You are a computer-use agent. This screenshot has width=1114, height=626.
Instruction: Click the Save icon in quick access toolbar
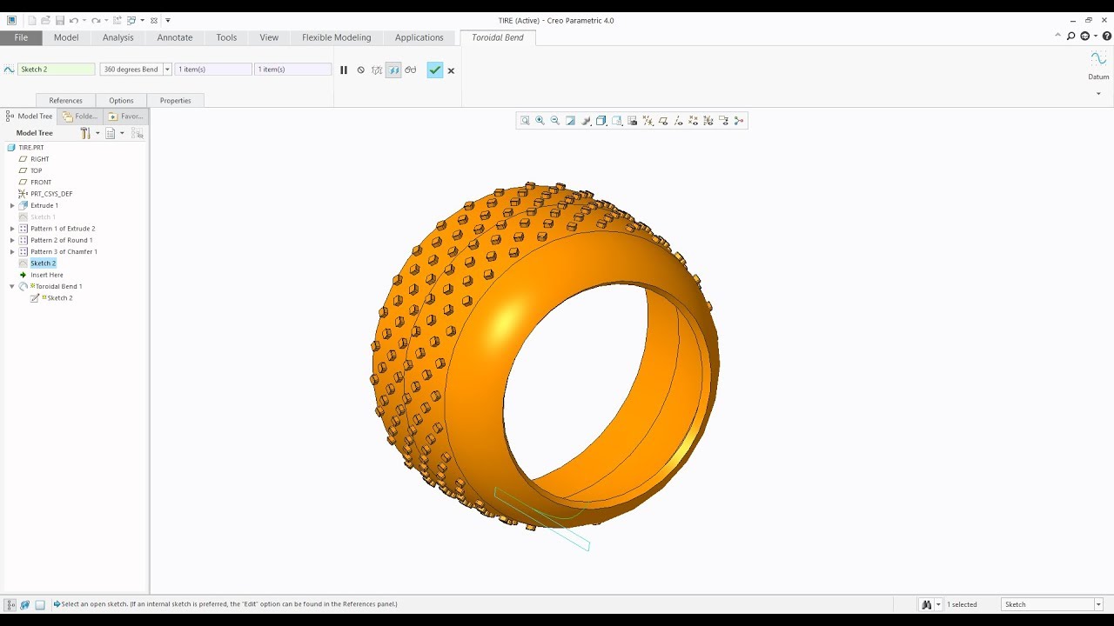pyautogui.click(x=59, y=20)
